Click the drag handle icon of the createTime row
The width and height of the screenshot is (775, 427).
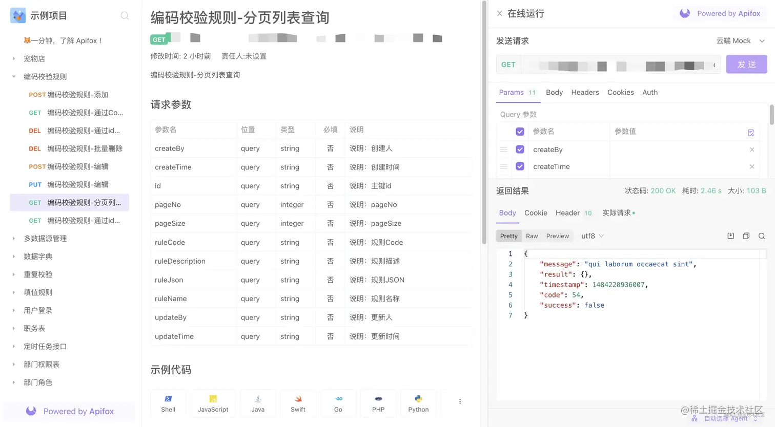pyautogui.click(x=504, y=166)
